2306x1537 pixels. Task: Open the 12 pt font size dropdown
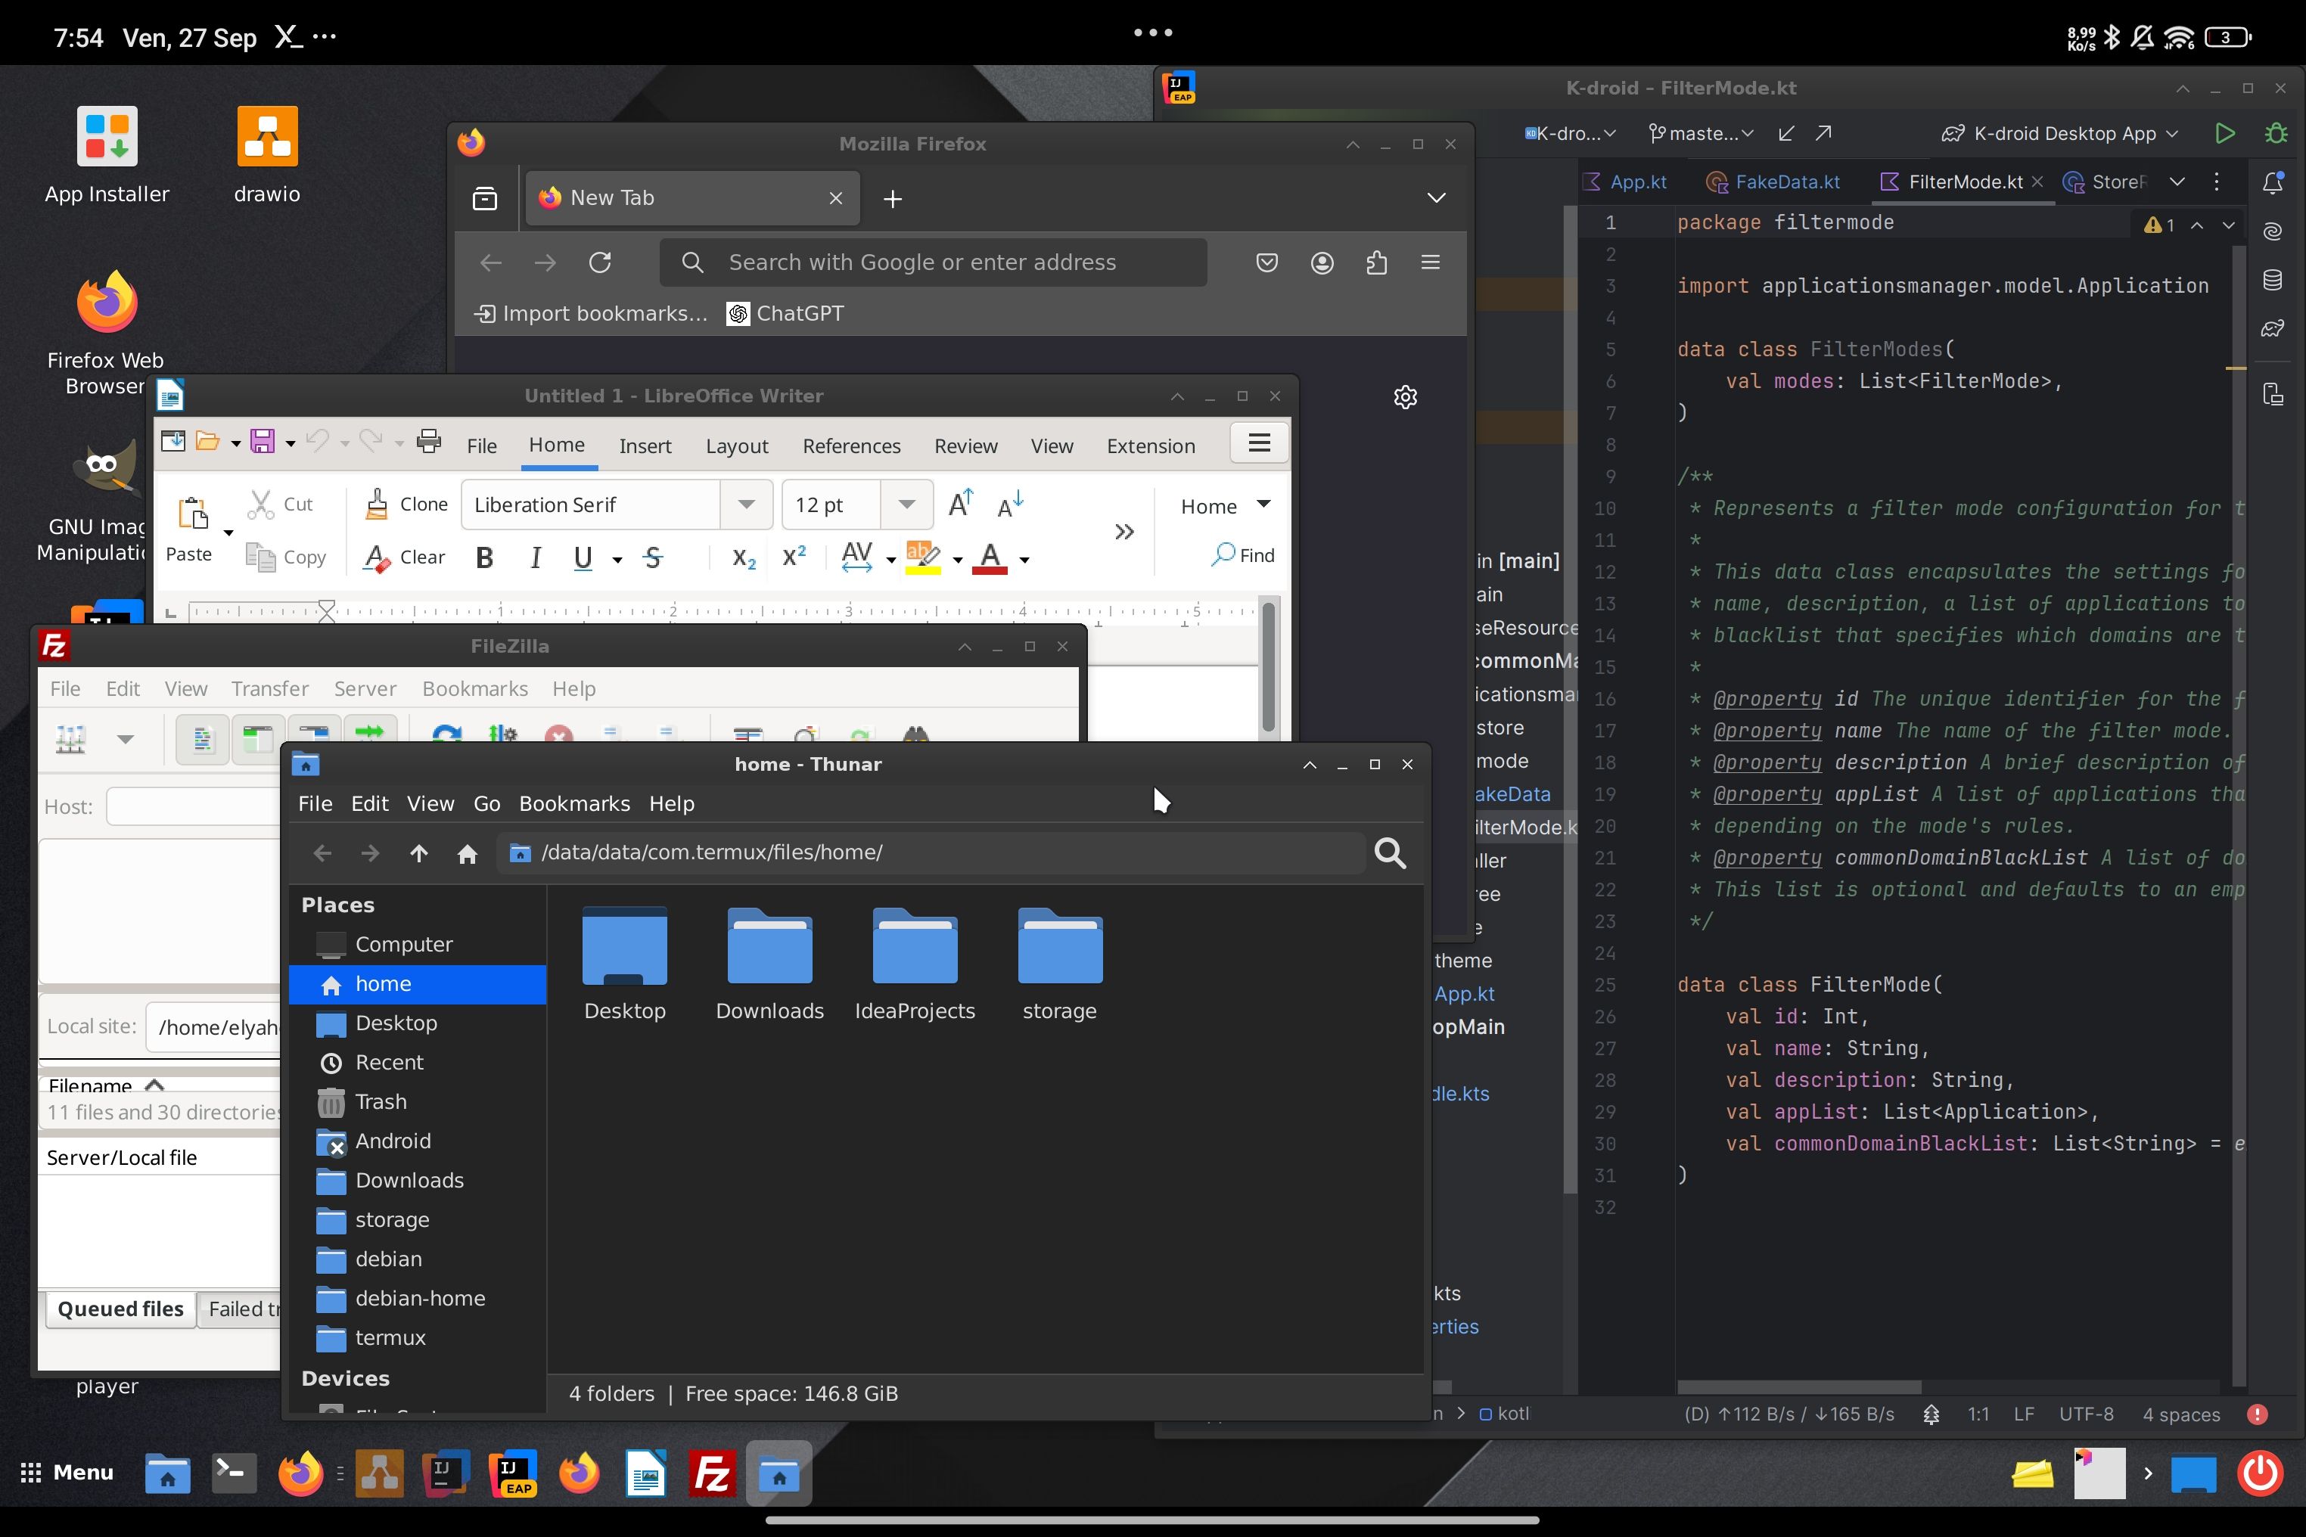point(907,505)
